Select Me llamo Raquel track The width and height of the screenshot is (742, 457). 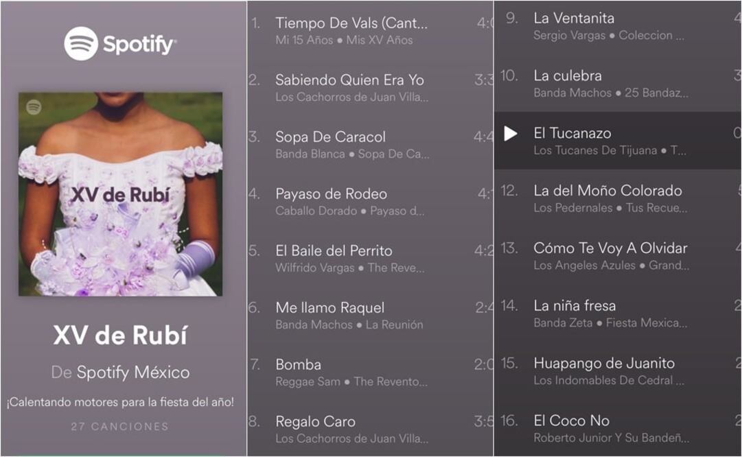pyautogui.click(x=370, y=316)
